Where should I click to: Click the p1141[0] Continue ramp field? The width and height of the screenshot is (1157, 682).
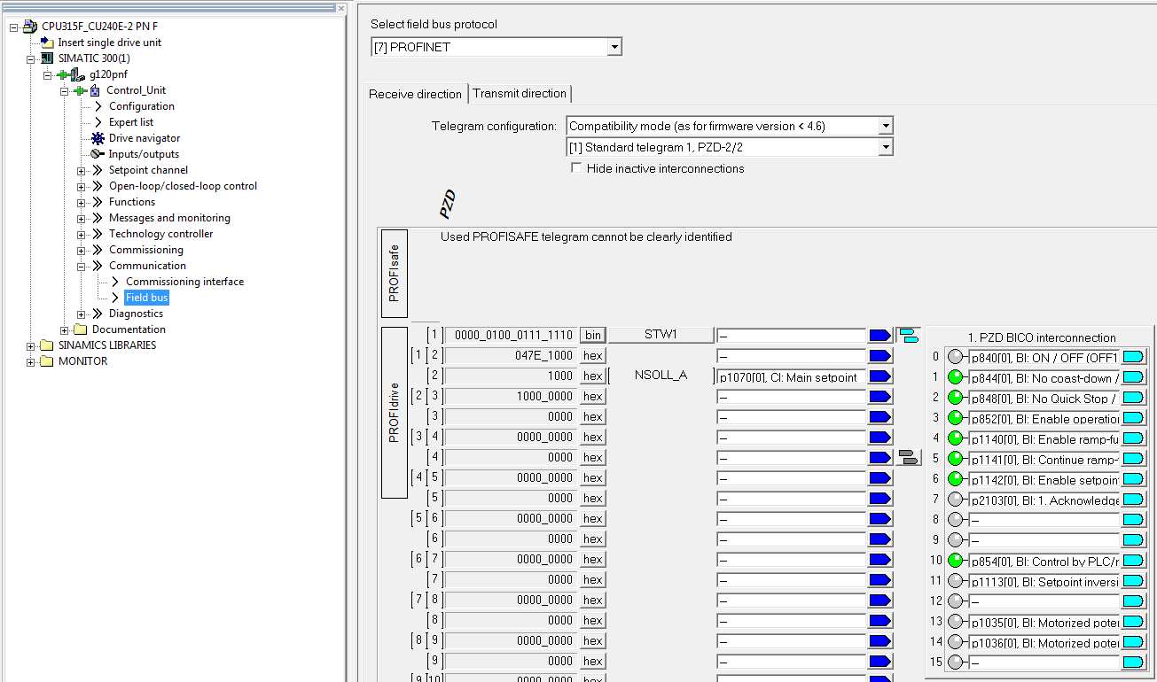(1044, 459)
